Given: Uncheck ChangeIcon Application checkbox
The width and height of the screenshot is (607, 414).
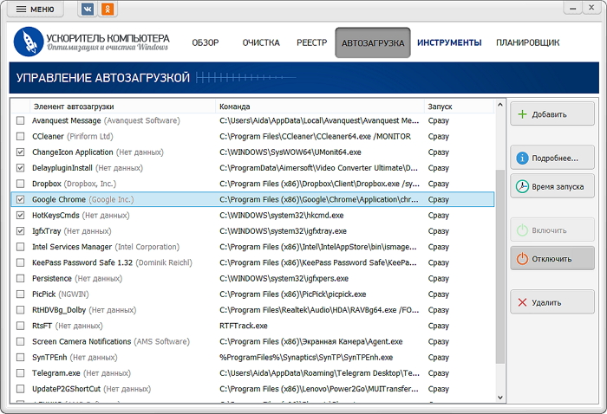Looking at the screenshot, I should click(20, 152).
